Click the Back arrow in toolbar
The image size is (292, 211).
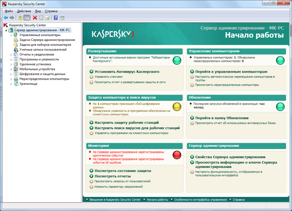click(6, 18)
